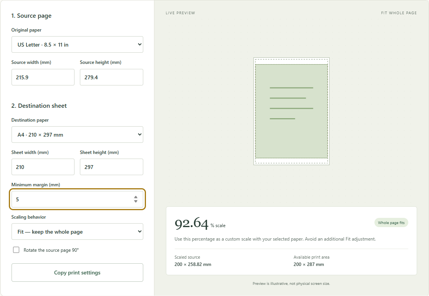This screenshot has width=429, height=296.
Task: Click the "200 × 287 mm" print area value
Action: pos(309,264)
